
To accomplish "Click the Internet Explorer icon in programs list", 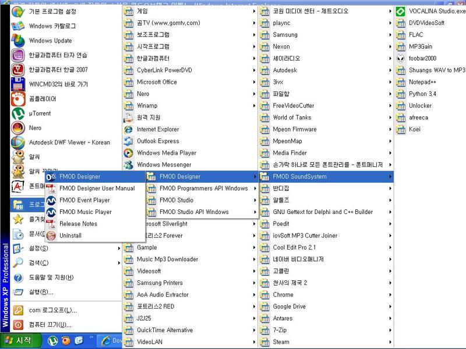I will (x=128, y=129).
